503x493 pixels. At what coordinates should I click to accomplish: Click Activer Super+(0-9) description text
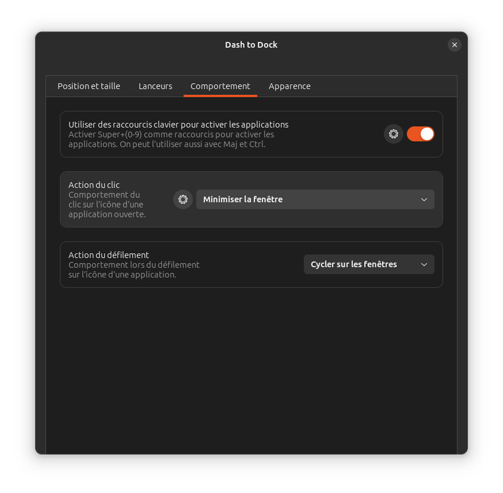(x=171, y=139)
